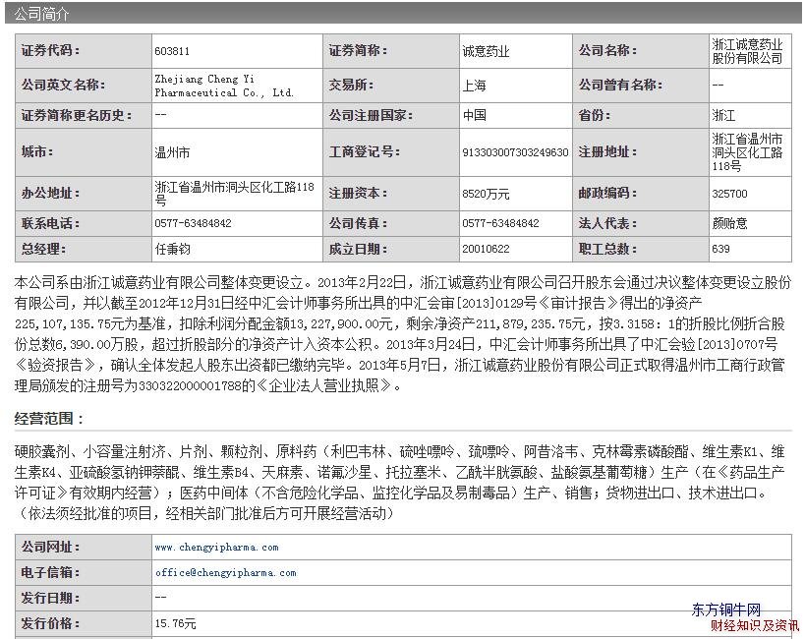Select the 证券简称更名历史 label
The width and height of the screenshot is (805, 639).
(x=77, y=116)
